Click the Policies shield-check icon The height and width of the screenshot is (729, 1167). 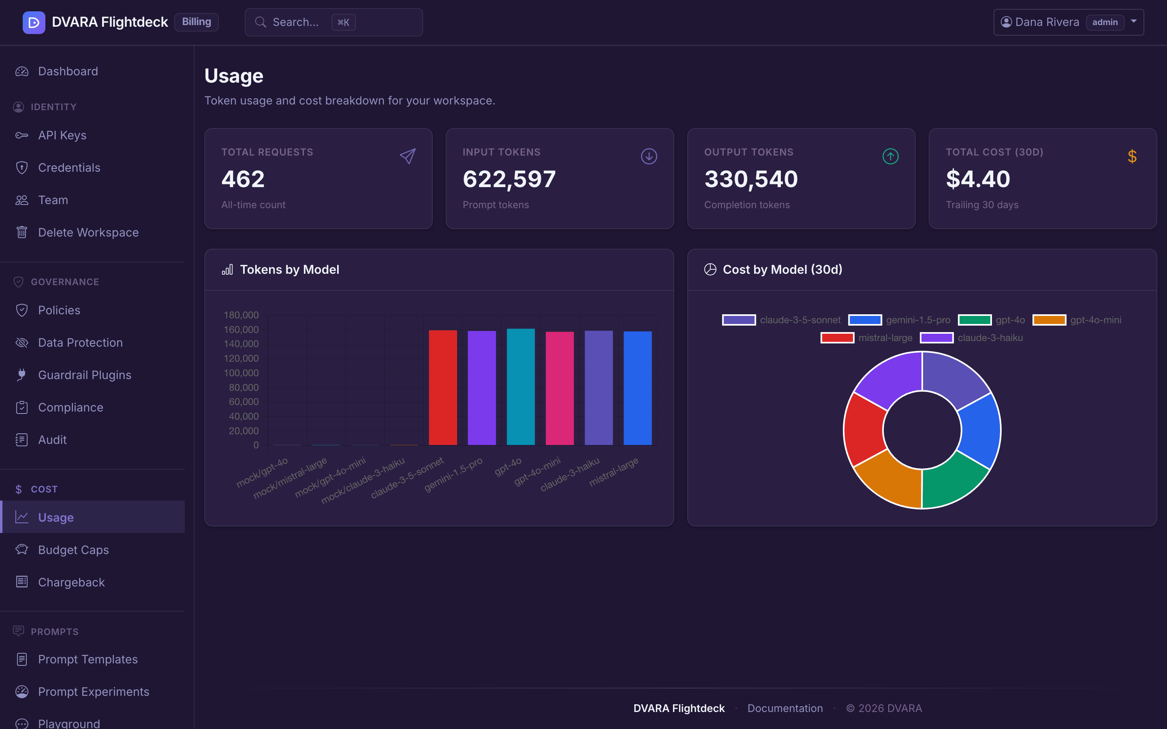pos(22,310)
